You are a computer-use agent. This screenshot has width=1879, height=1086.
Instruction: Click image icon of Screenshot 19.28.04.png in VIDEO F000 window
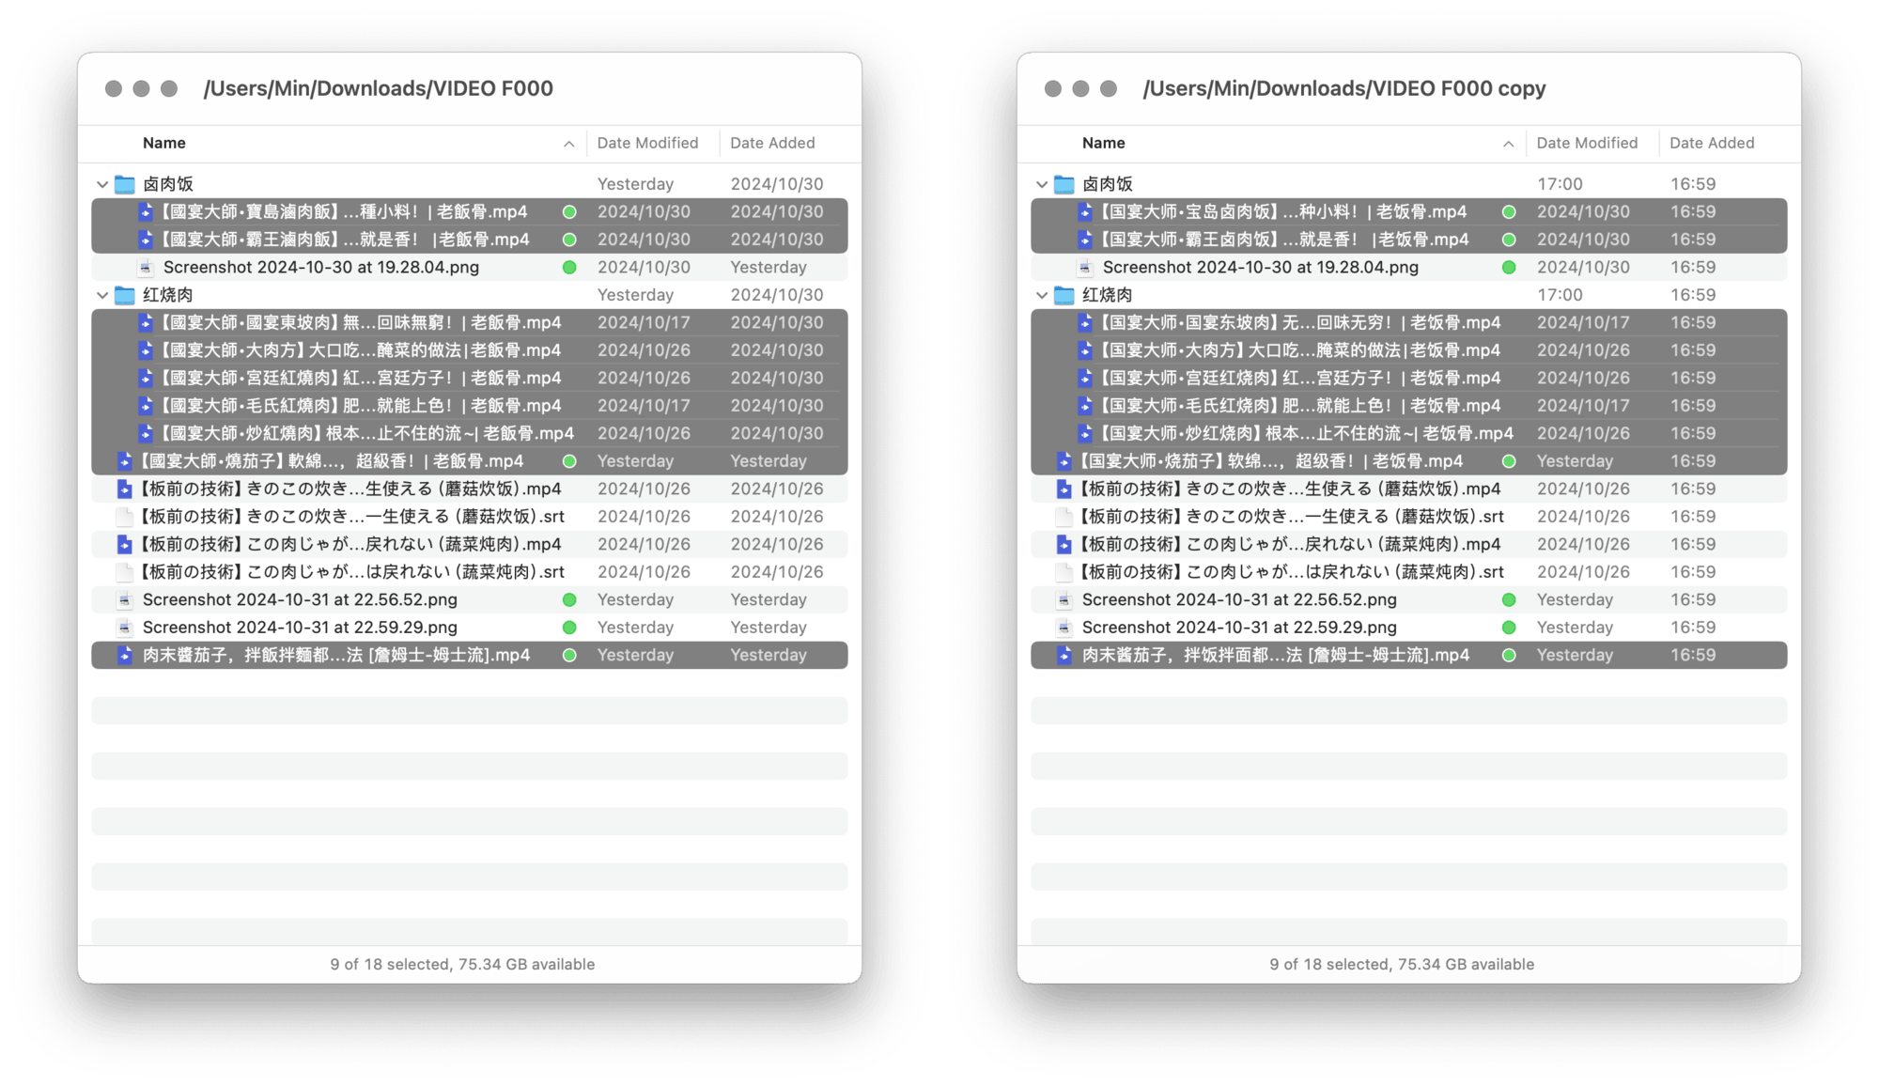[146, 268]
